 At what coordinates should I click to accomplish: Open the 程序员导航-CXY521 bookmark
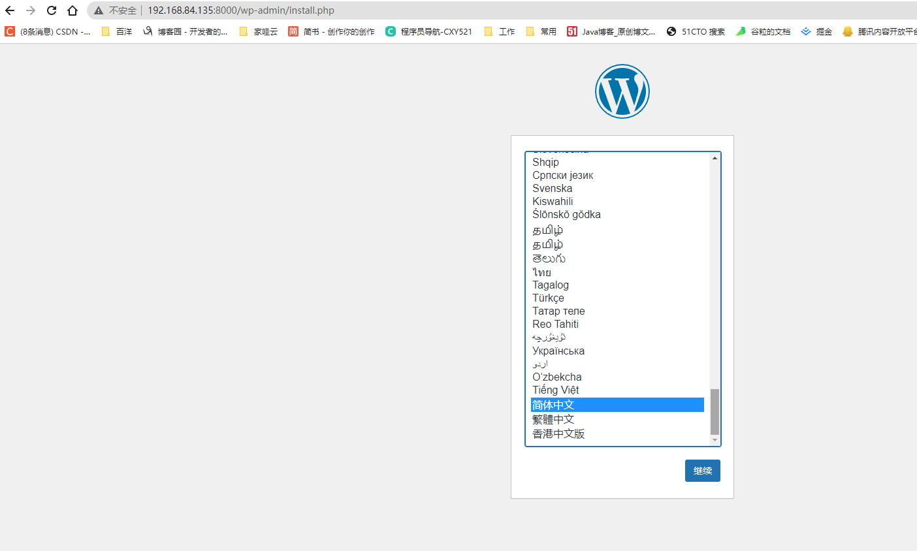(x=429, y=31)
